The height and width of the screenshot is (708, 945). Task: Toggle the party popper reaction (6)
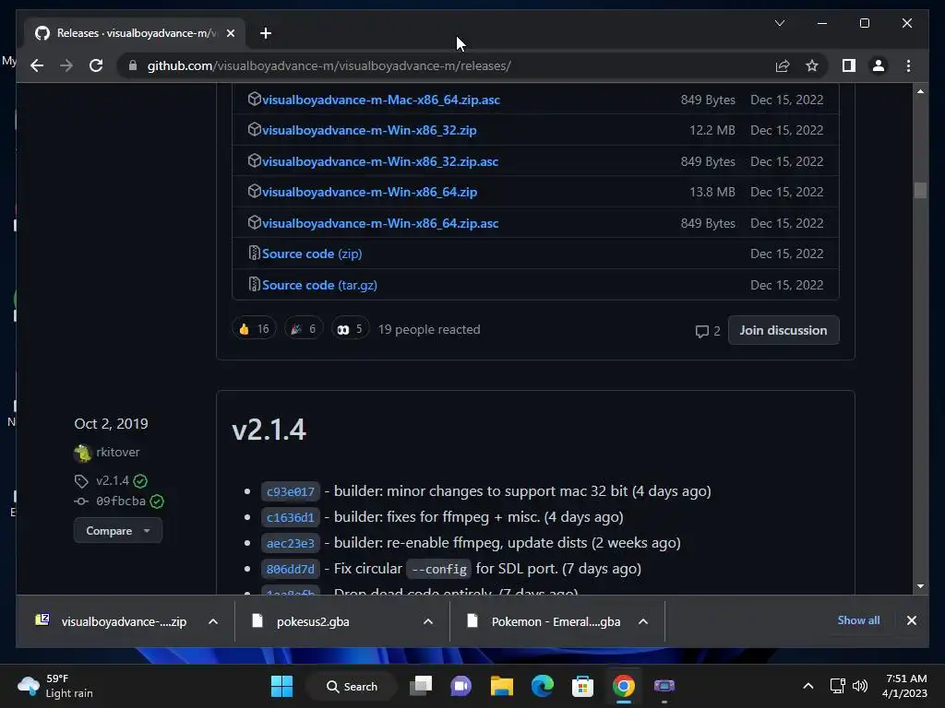303,329
